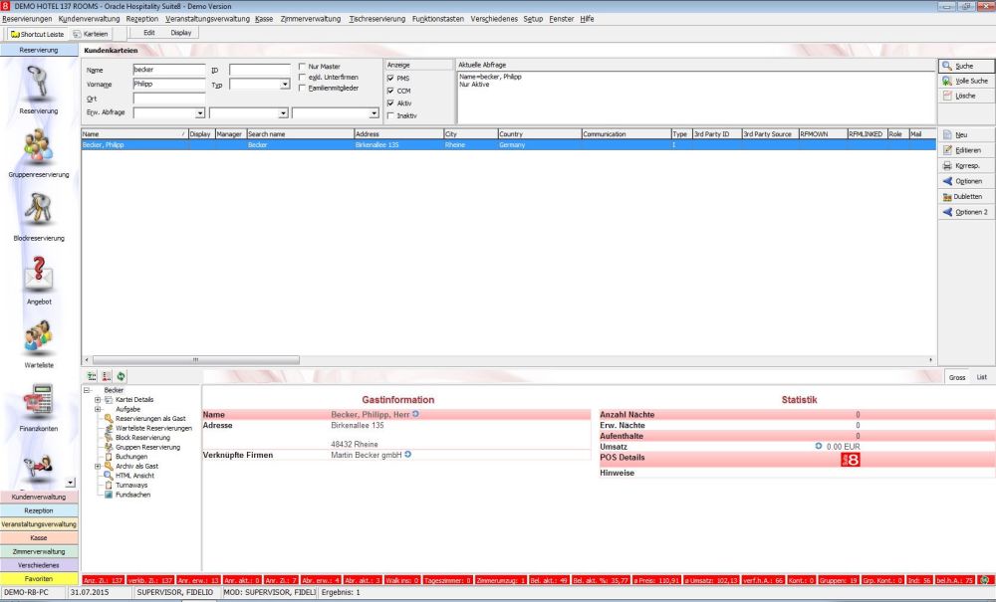Viewport: 996px width, 602px height.
Task: Open Korresp. printer button
Action: (x=966, y=165)
